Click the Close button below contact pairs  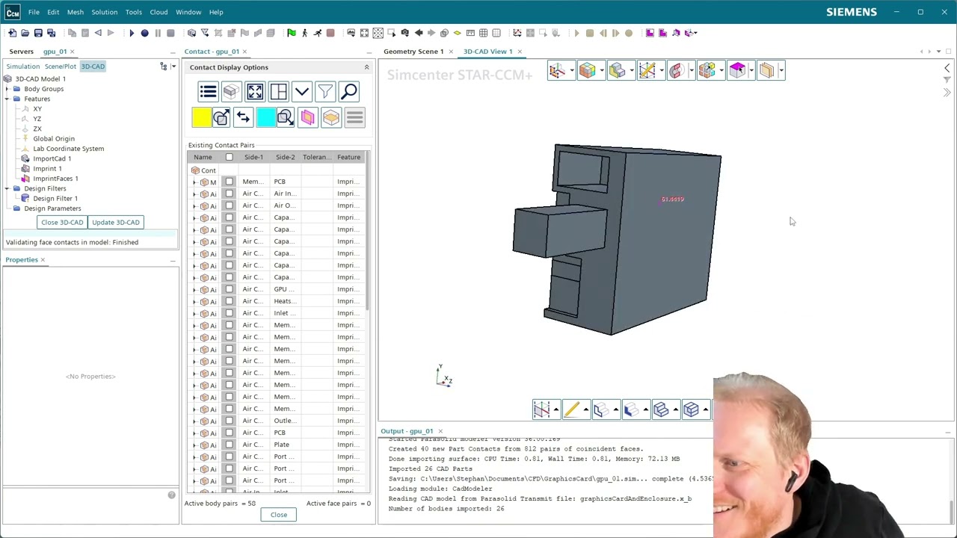(x=278, y=515)
